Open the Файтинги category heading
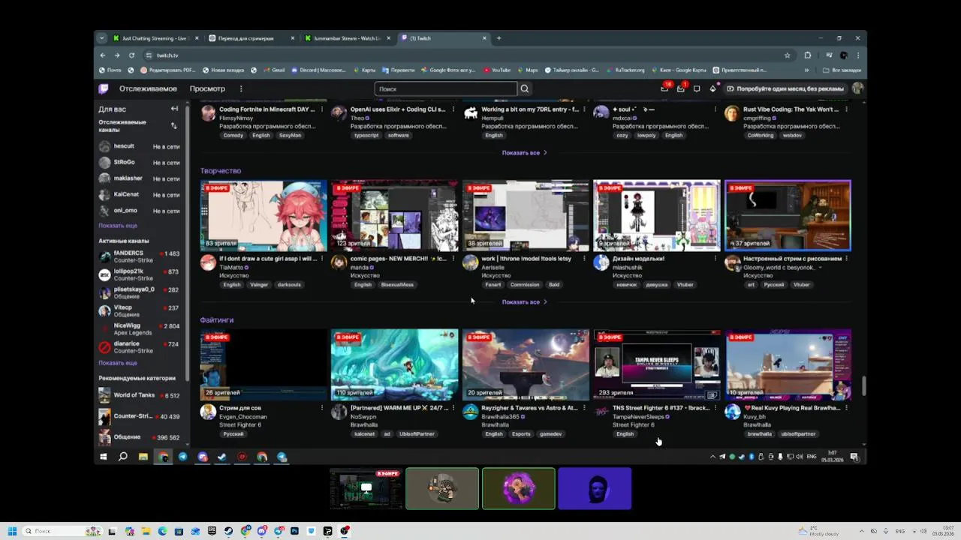Viewport: 961px width, 540px height. 216,320
